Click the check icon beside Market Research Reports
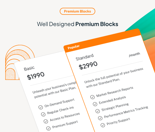This screenshot has height=132, width=155. coord(92,97)
